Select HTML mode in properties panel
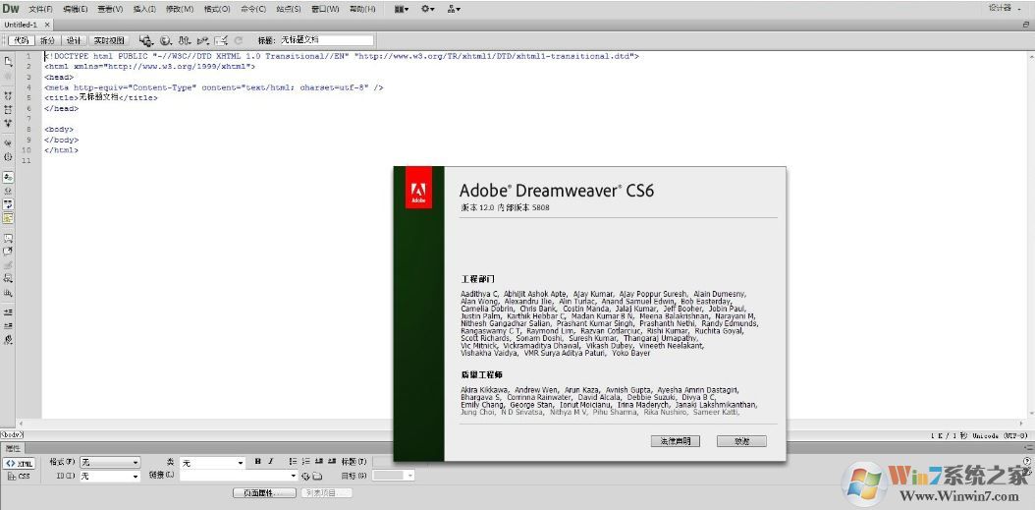This screenshot has width=1035, height=510. [x=19, y=463]
